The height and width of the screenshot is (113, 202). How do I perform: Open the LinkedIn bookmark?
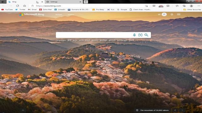60,9
